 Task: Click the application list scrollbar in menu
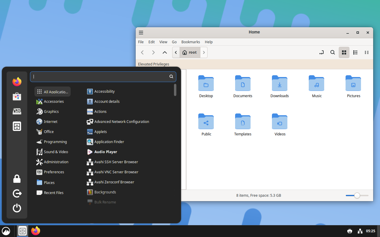(x=175, y=90)
